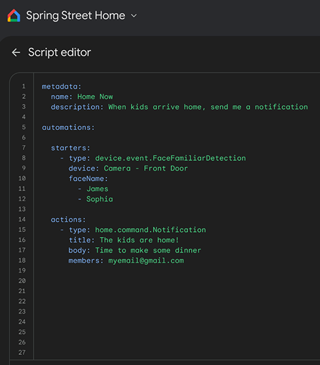Click the 'Sophia' list entry
The width and height of the screenshot is (320, 365).
pos(100,199)
